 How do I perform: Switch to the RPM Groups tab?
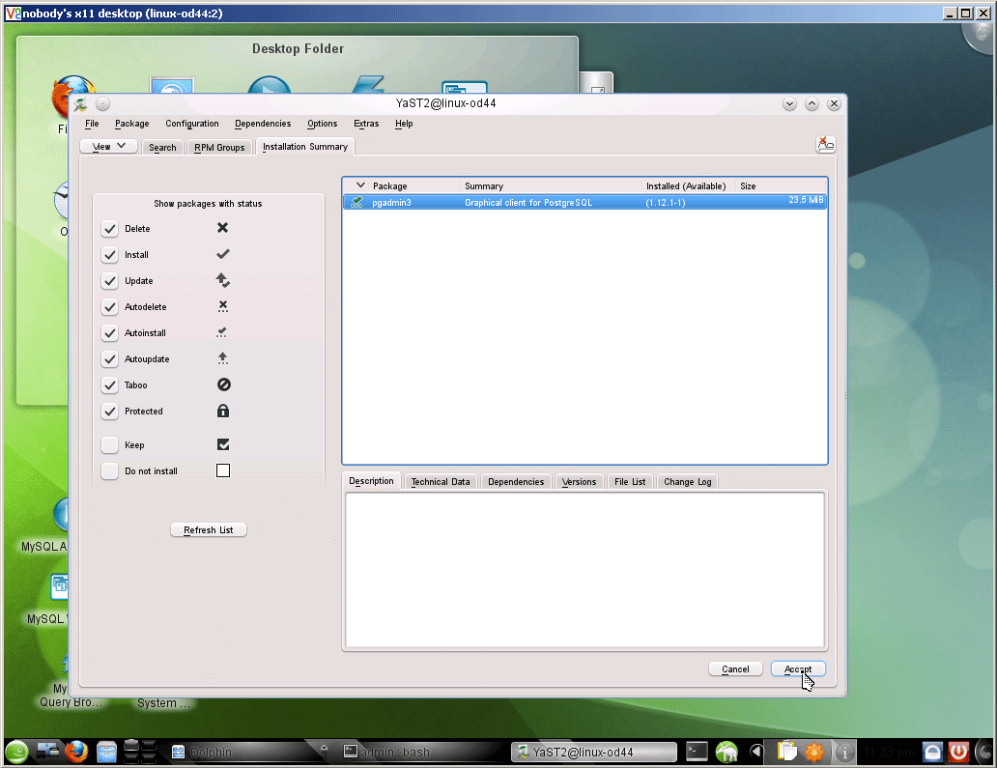coord(219,147)
